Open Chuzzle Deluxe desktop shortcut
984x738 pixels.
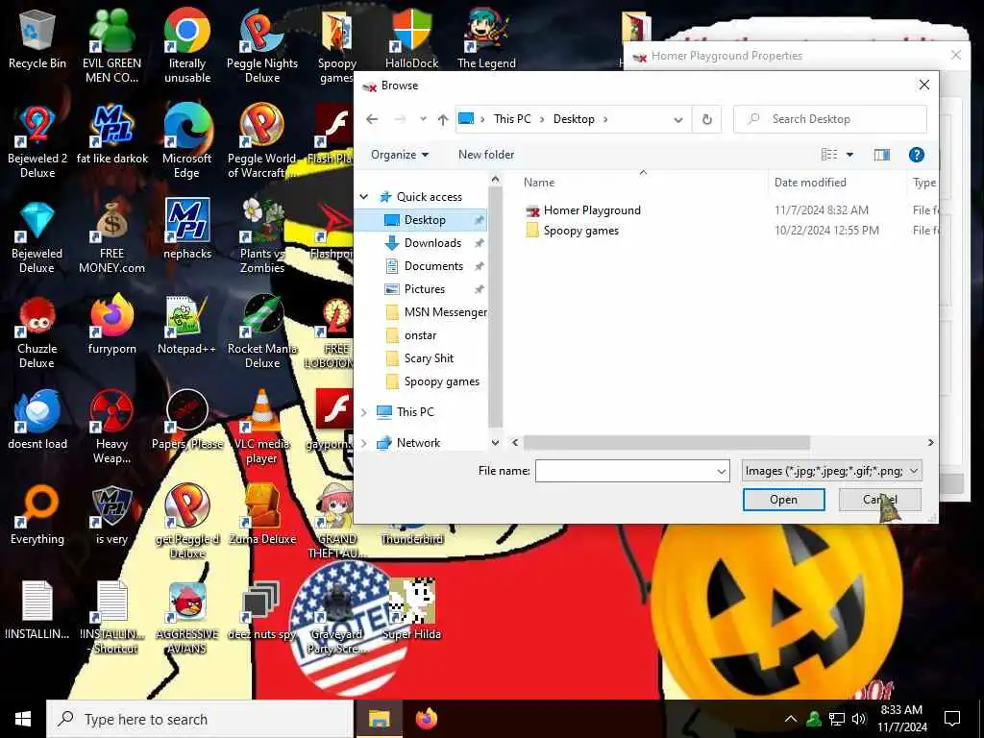(37, 332)
